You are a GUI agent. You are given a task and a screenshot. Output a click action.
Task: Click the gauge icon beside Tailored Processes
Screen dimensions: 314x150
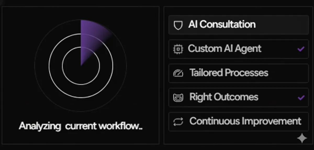coord(178,73)
